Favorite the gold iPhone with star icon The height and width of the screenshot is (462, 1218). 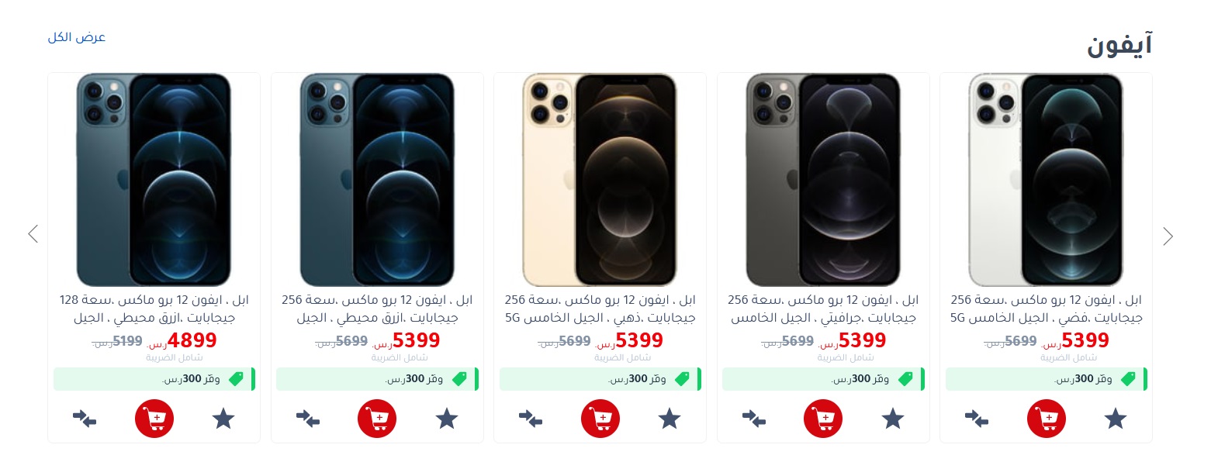pos(670,419)
